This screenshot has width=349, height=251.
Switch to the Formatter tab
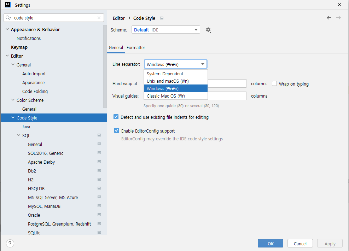coord(136,48)
